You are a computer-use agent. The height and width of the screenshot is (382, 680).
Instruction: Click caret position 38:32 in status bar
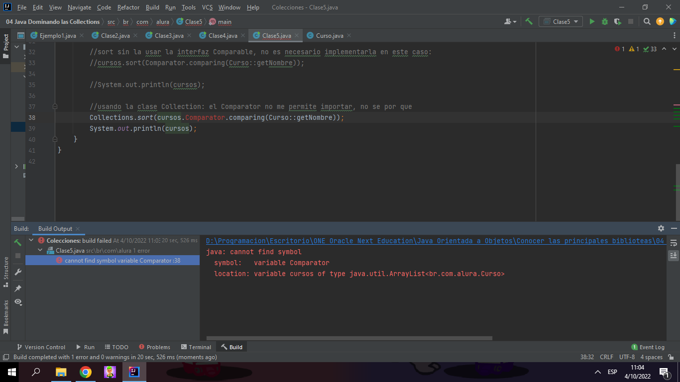click(x=587, y=357)
